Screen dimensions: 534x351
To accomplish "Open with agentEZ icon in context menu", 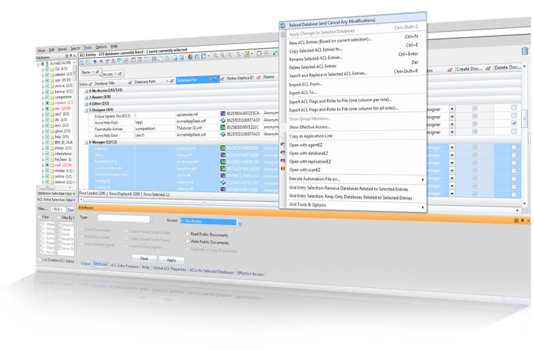I will [282, 145].
